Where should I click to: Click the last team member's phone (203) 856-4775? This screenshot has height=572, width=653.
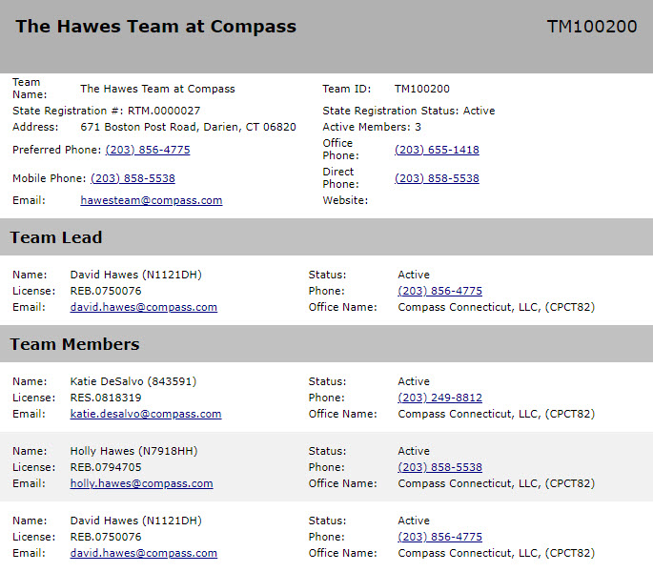tap(439, 537)
